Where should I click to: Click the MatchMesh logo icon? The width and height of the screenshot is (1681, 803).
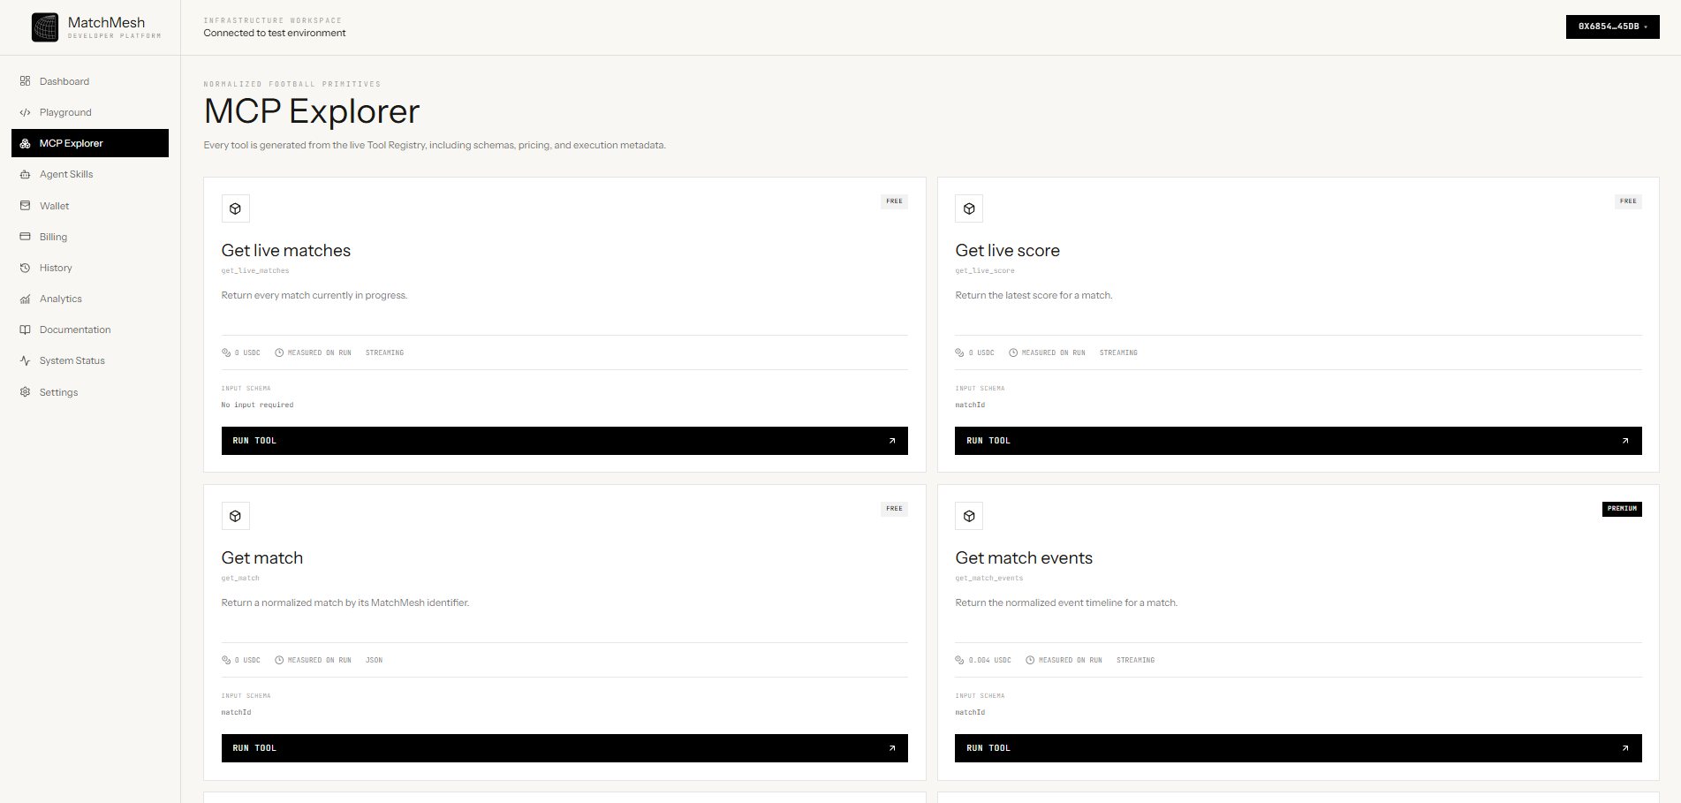(45, 27)
